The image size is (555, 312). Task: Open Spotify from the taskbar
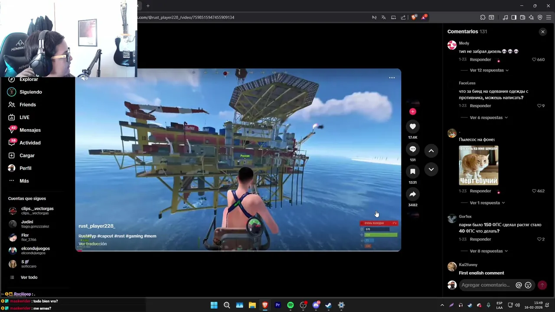(x=291, y=305)
